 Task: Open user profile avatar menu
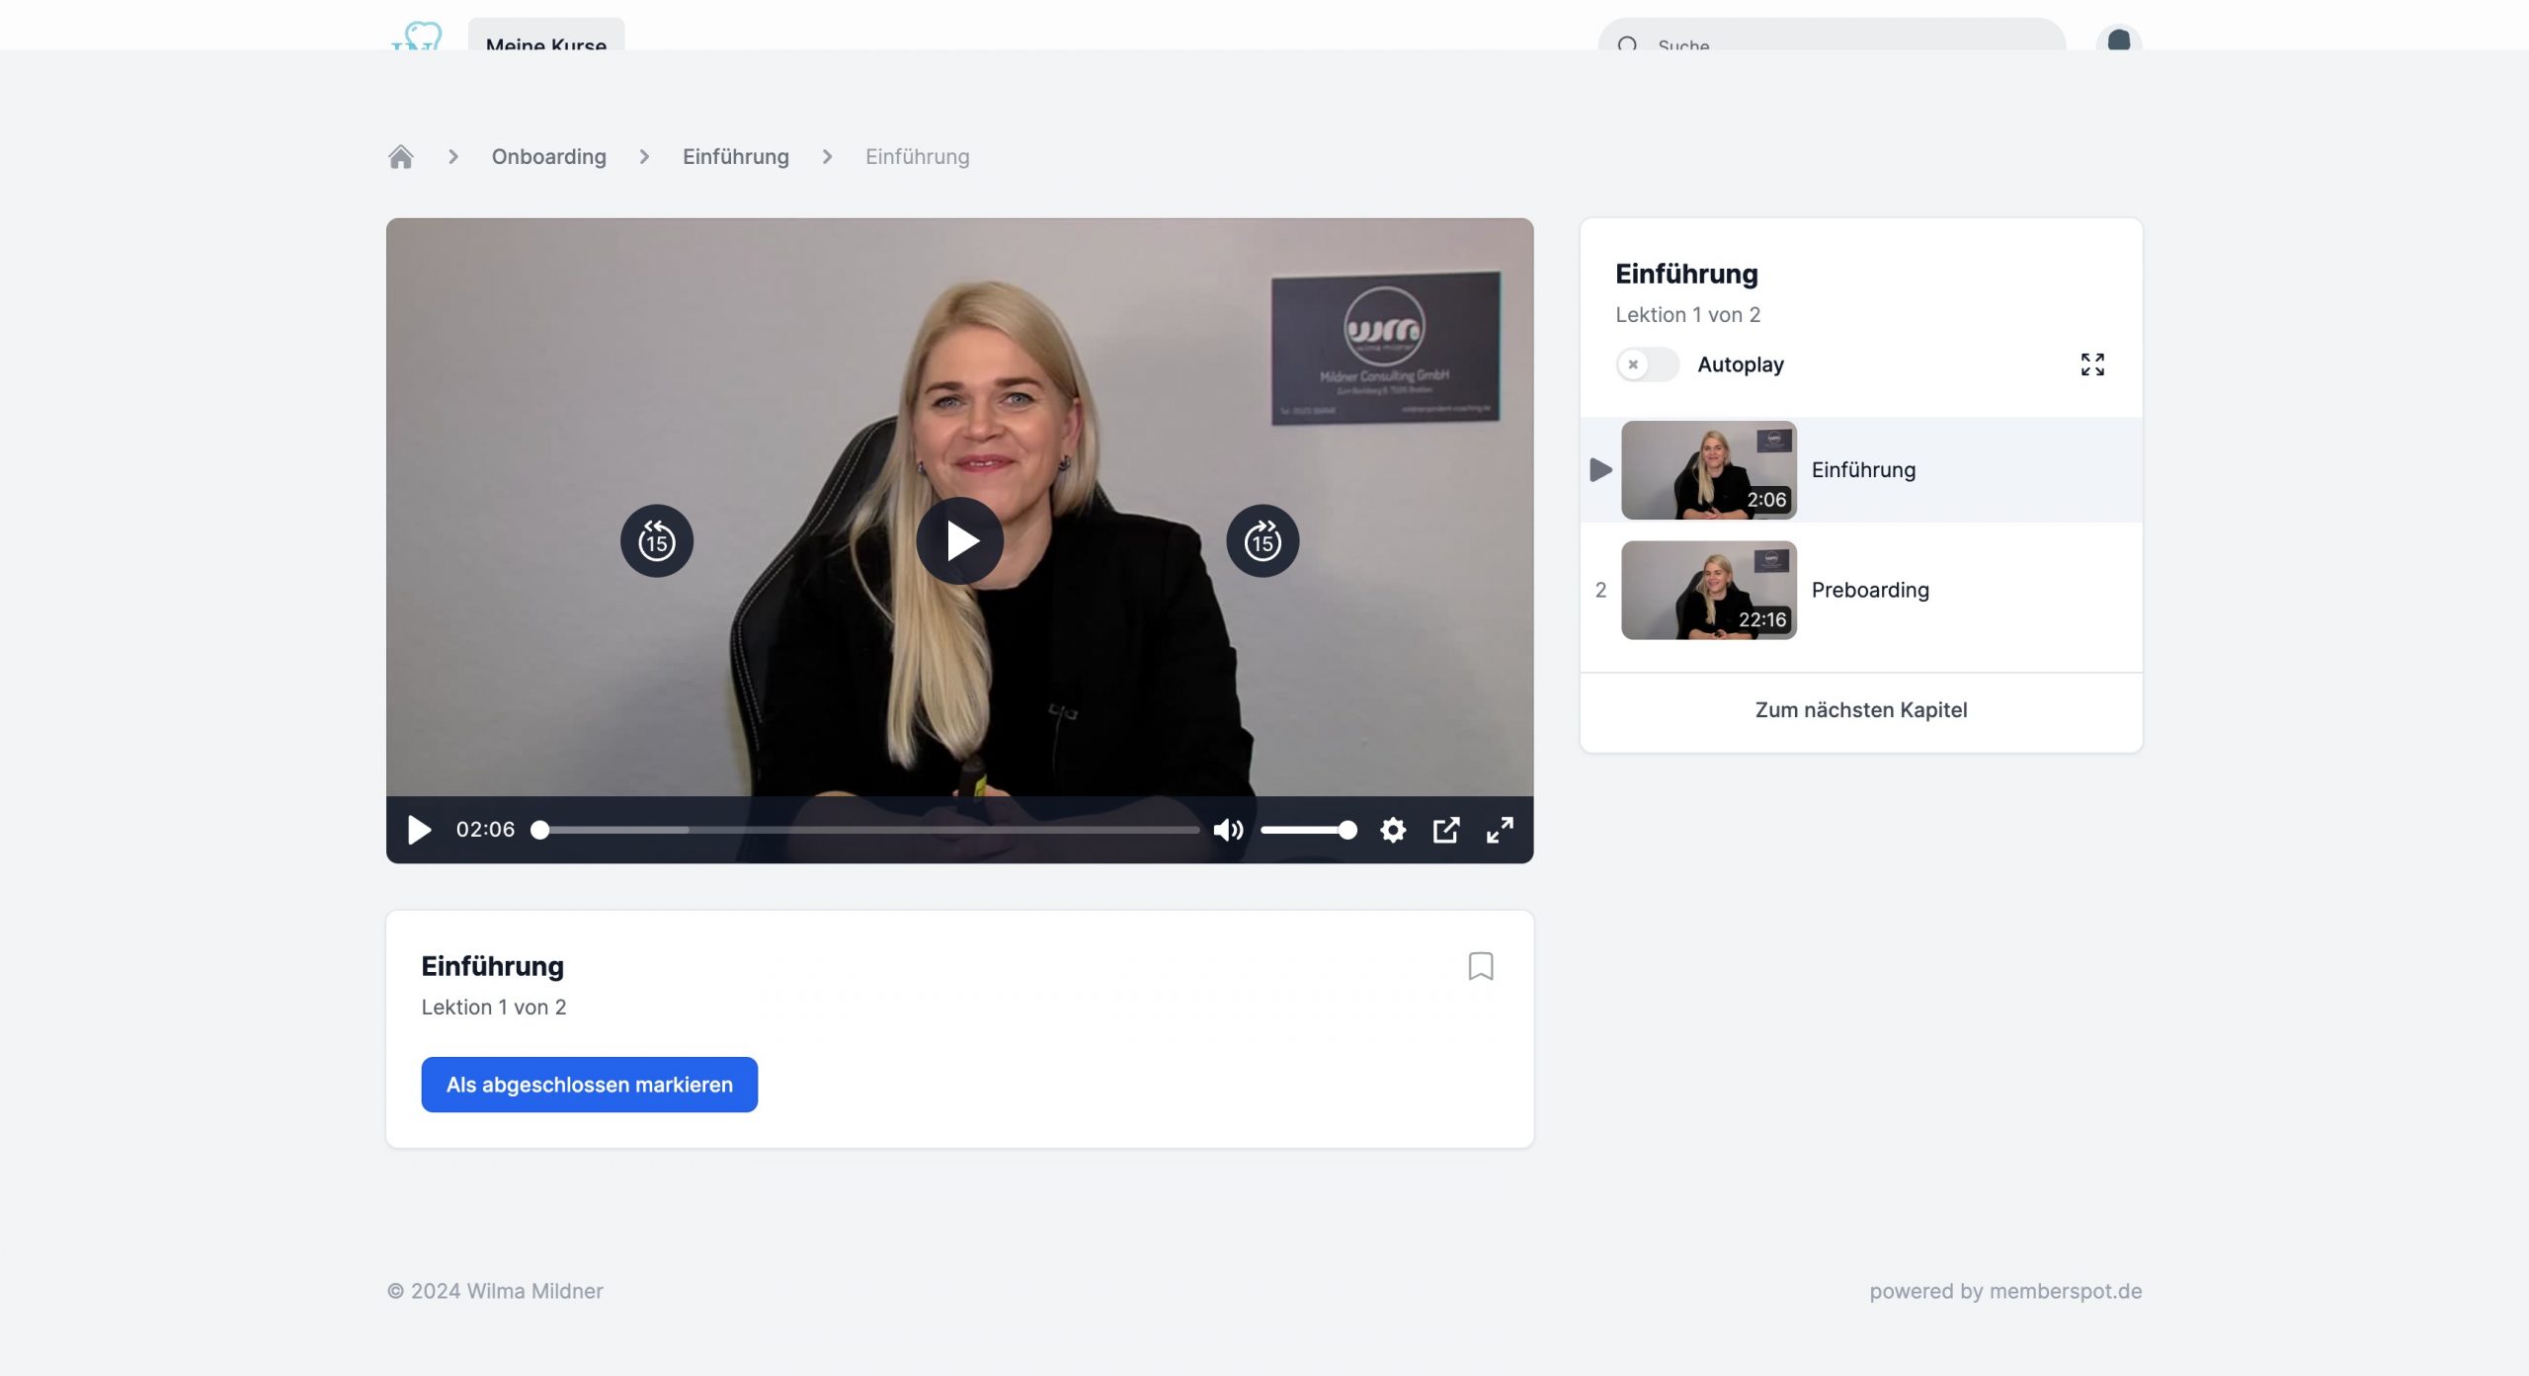coord(2118,40)
